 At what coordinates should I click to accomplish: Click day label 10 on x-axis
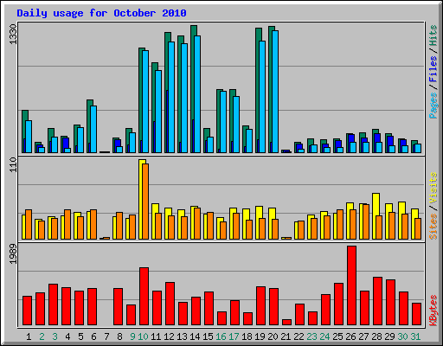tap(143, 336)
